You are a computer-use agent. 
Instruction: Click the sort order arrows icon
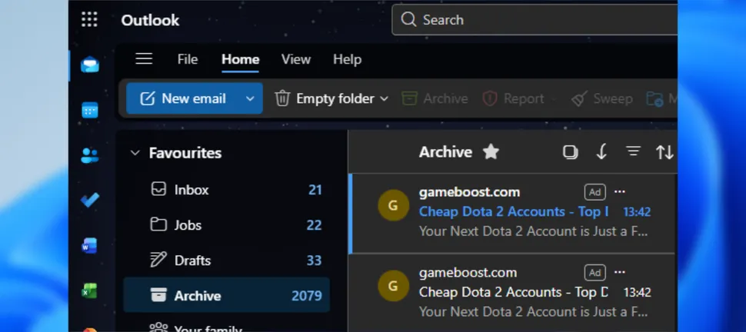click(664, 152)
